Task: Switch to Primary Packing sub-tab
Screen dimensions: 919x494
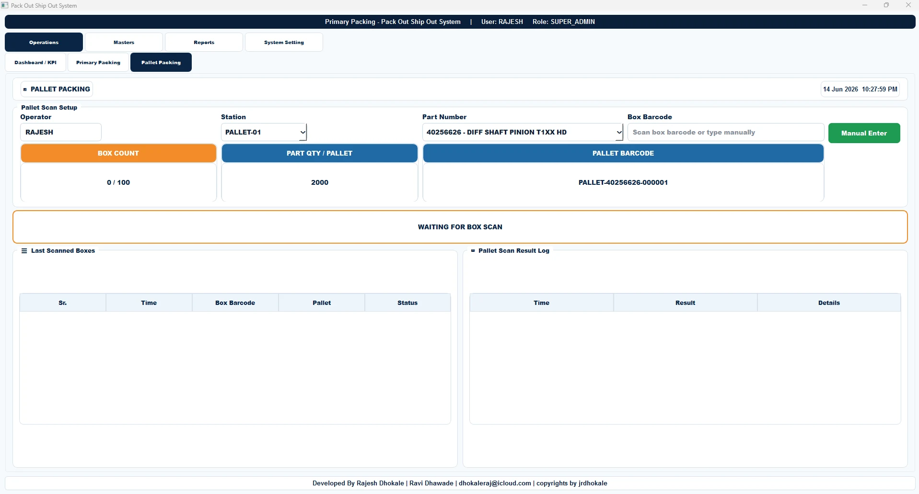Action: (x=98, y=62)
